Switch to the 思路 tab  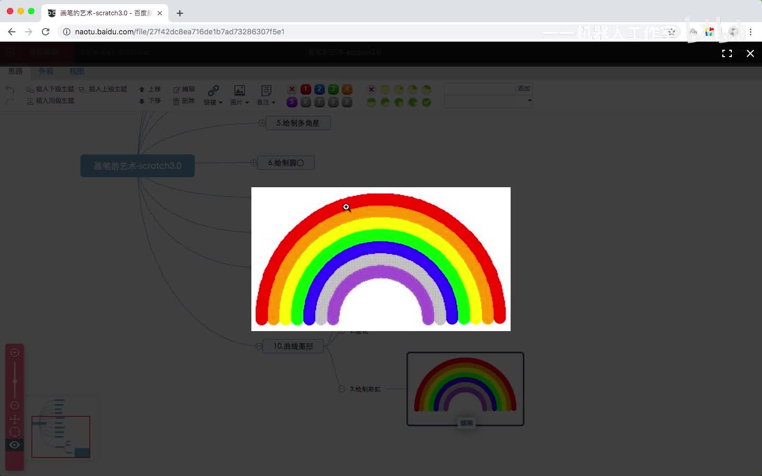(x=15, y=71)
